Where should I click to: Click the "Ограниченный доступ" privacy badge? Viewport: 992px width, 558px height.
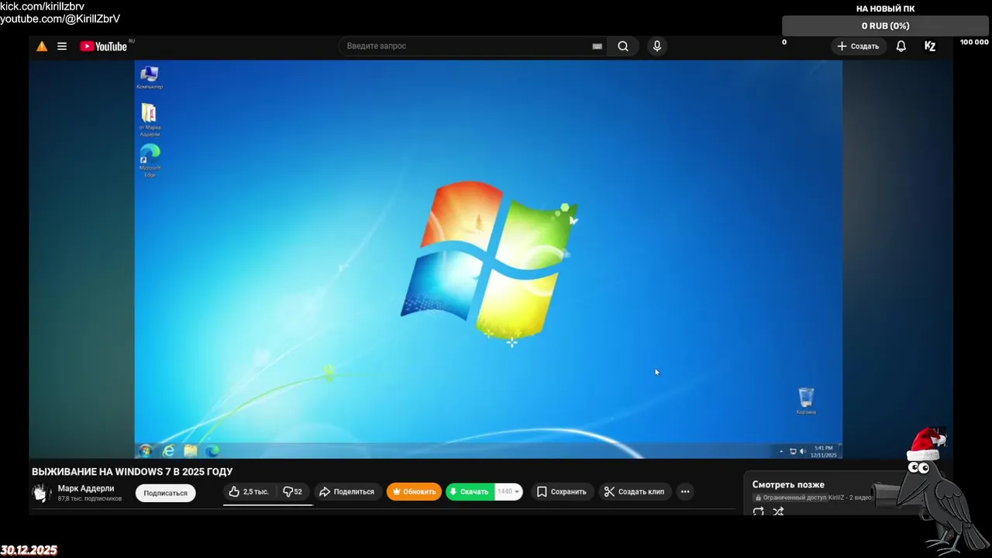790,498
